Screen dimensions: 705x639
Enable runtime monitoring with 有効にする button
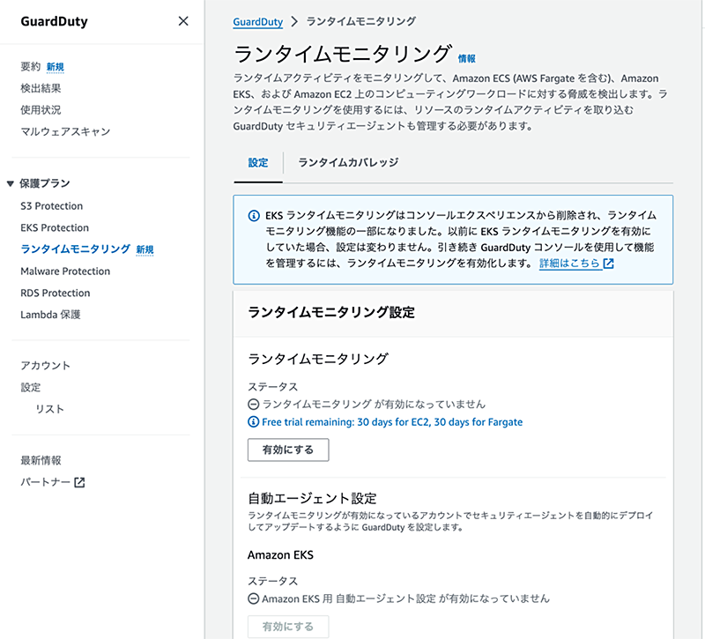[x=288, y=450]
